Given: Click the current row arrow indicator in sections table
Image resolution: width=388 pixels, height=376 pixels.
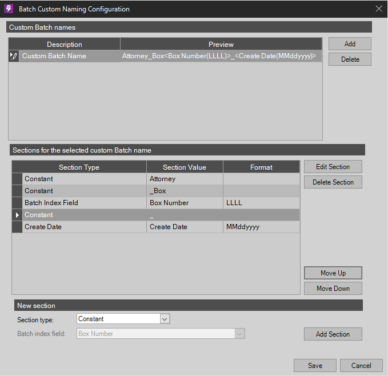Looking at the screenshot, I should [17, 215].
